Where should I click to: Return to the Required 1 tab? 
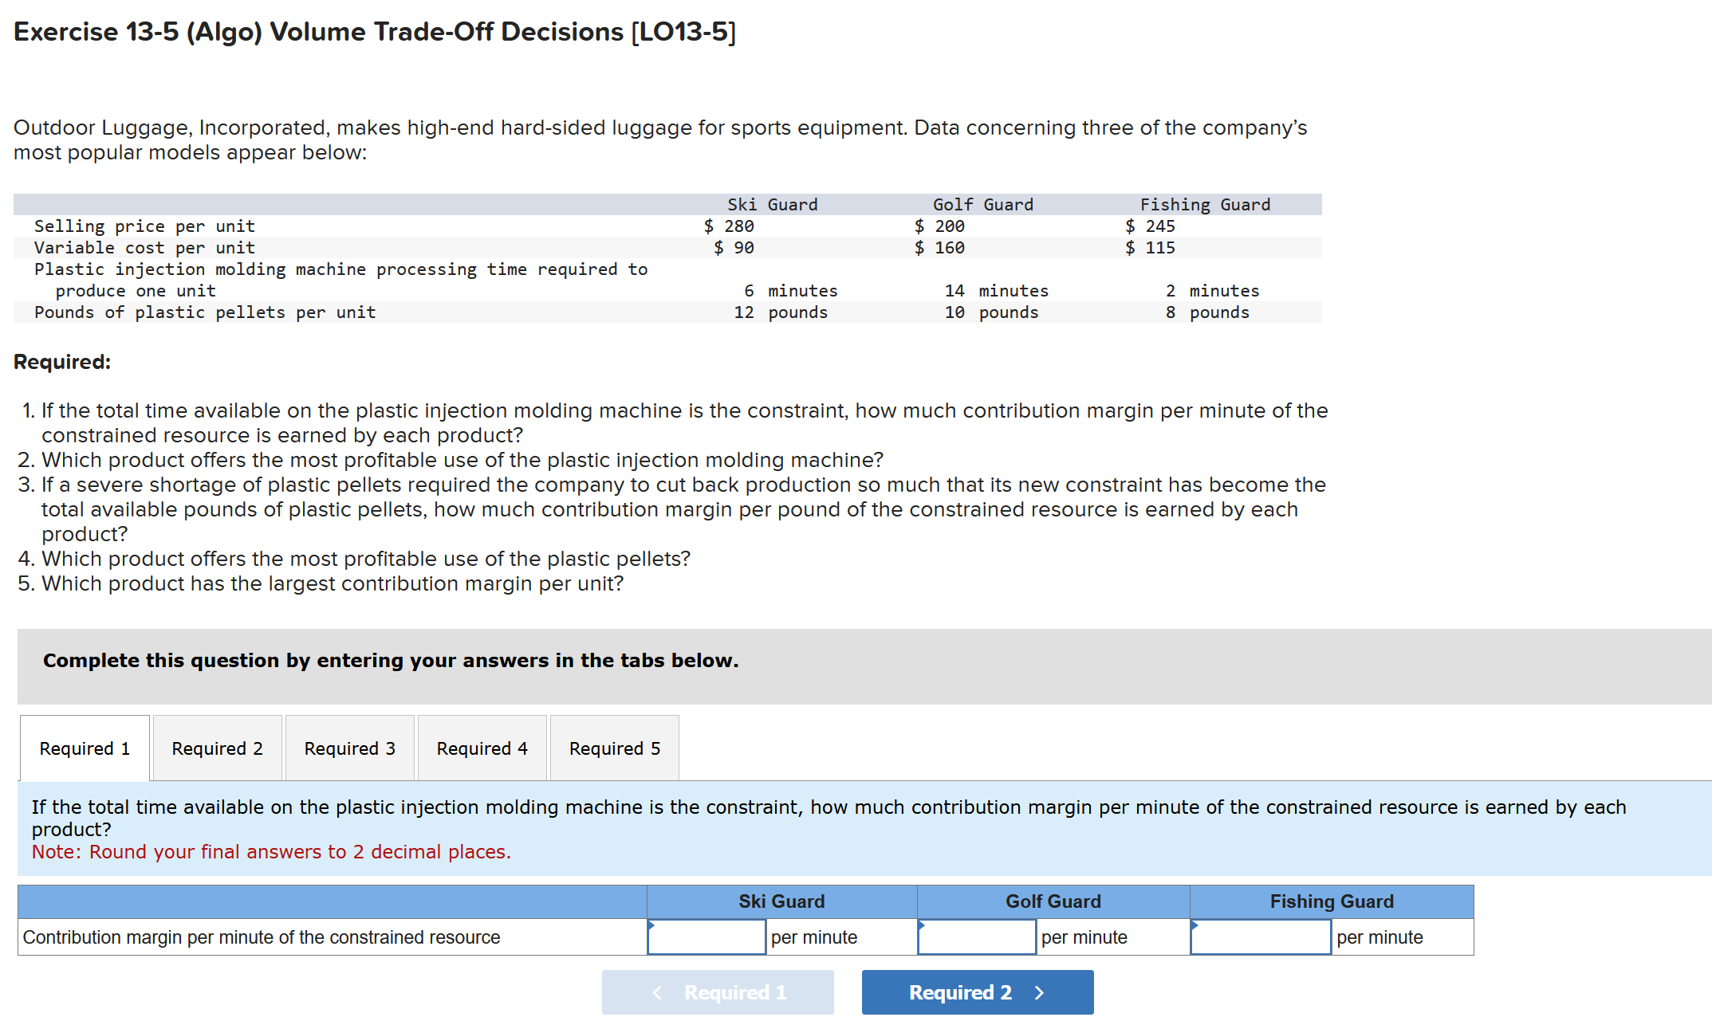tap(84, 748)
